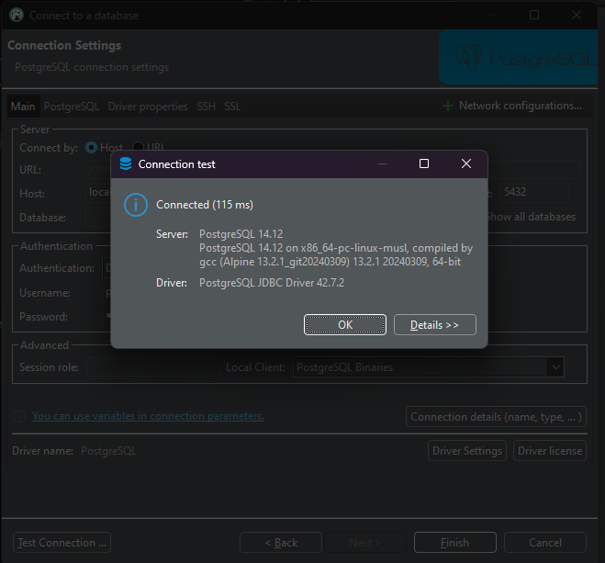Open Driver license
Image resolution: width=605 pixels, height=563 pixels.
tap(549, 451)
